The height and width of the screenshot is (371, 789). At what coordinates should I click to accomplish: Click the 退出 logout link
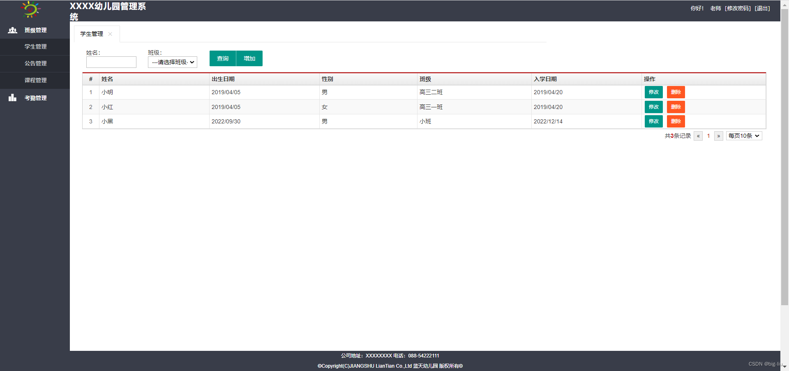[x=762, y=8]
